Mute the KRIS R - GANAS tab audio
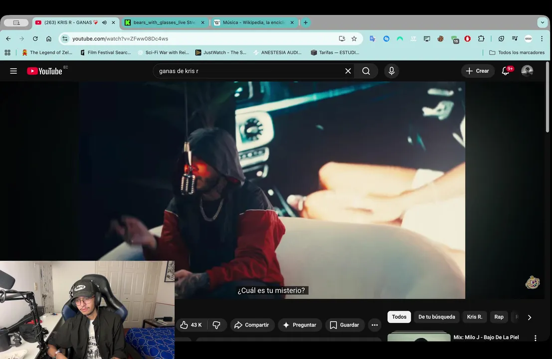This screenshot has width=552, height=359. 105,22
